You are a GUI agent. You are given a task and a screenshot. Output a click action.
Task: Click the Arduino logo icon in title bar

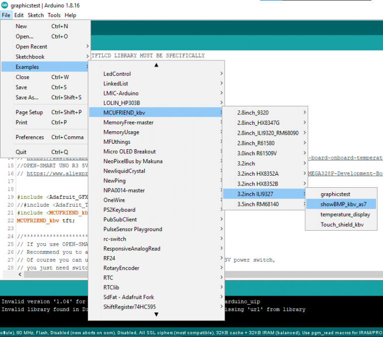(4, 6)
